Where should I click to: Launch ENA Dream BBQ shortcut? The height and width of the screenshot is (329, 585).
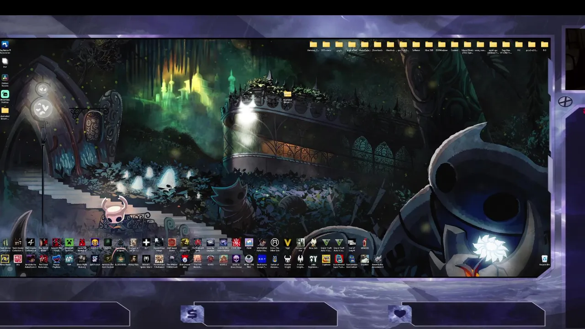click(x=185, y=261)
